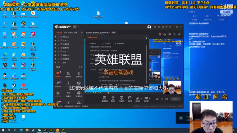
Task: Open the 弹幕助手 tool
Action: (x=58, y=74)
